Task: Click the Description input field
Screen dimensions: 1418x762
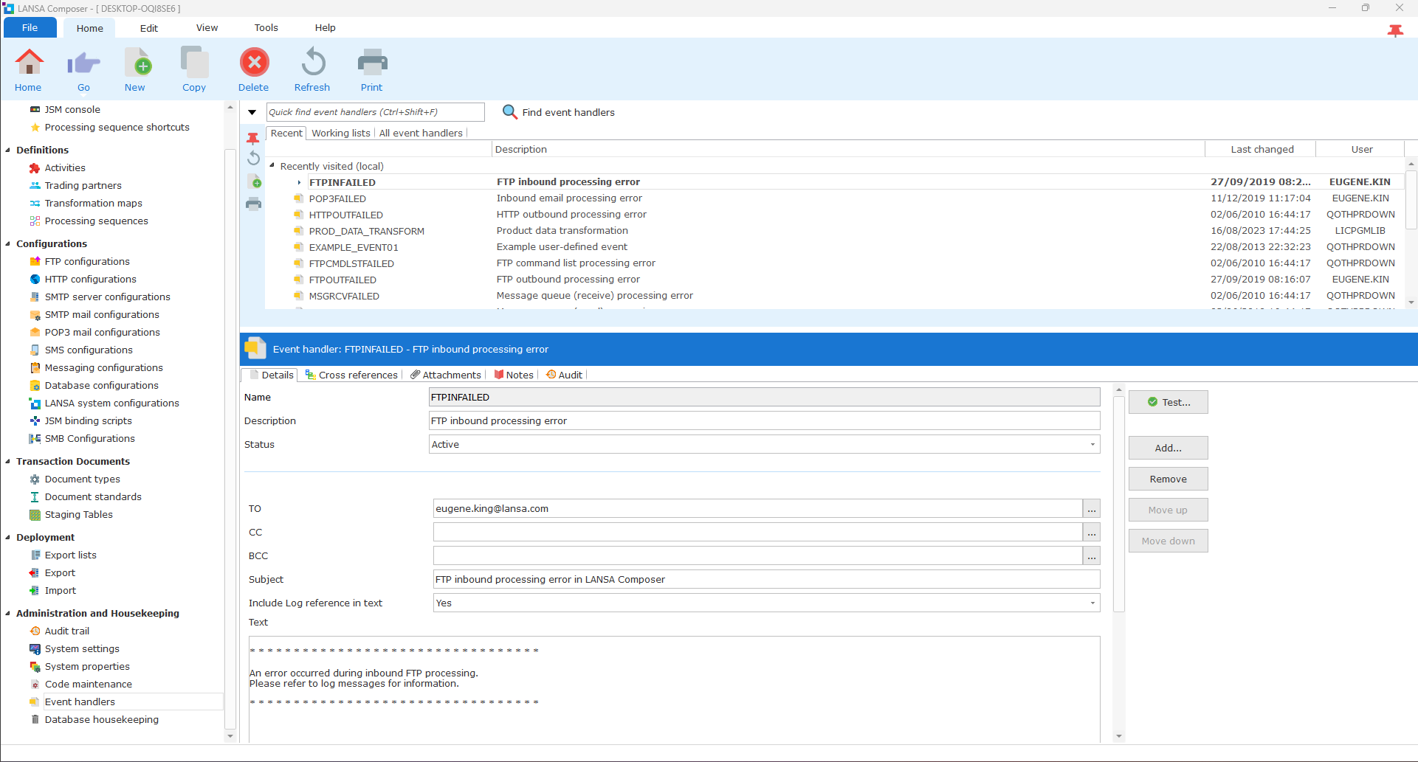Action: click(x=764, y=420)
